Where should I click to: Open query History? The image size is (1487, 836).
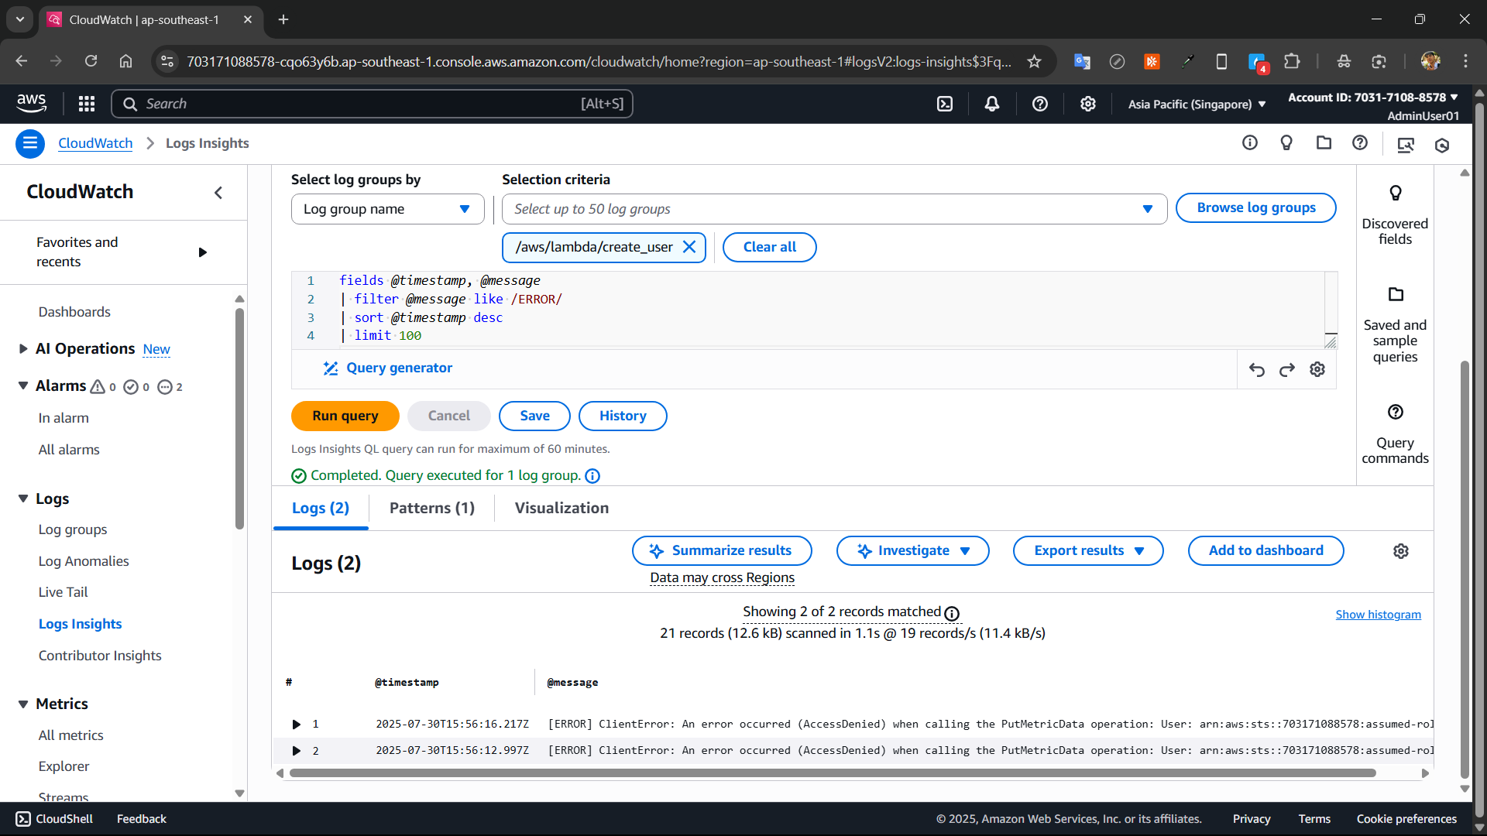(623, 416)
